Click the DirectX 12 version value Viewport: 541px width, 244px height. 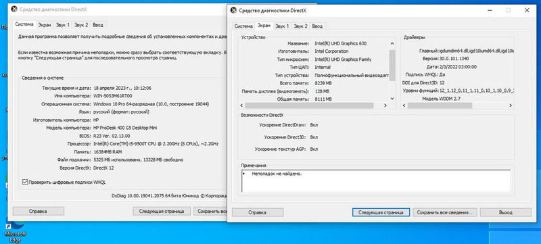[x=103, y=168]
